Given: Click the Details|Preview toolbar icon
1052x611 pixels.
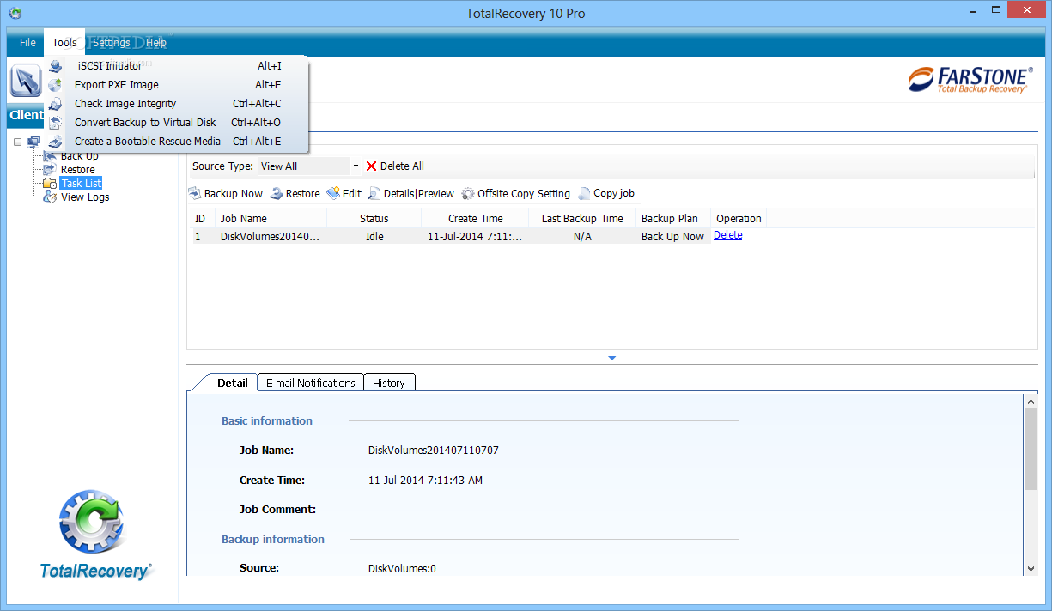Looking at the screenshot, I should [x=374, y=194].
